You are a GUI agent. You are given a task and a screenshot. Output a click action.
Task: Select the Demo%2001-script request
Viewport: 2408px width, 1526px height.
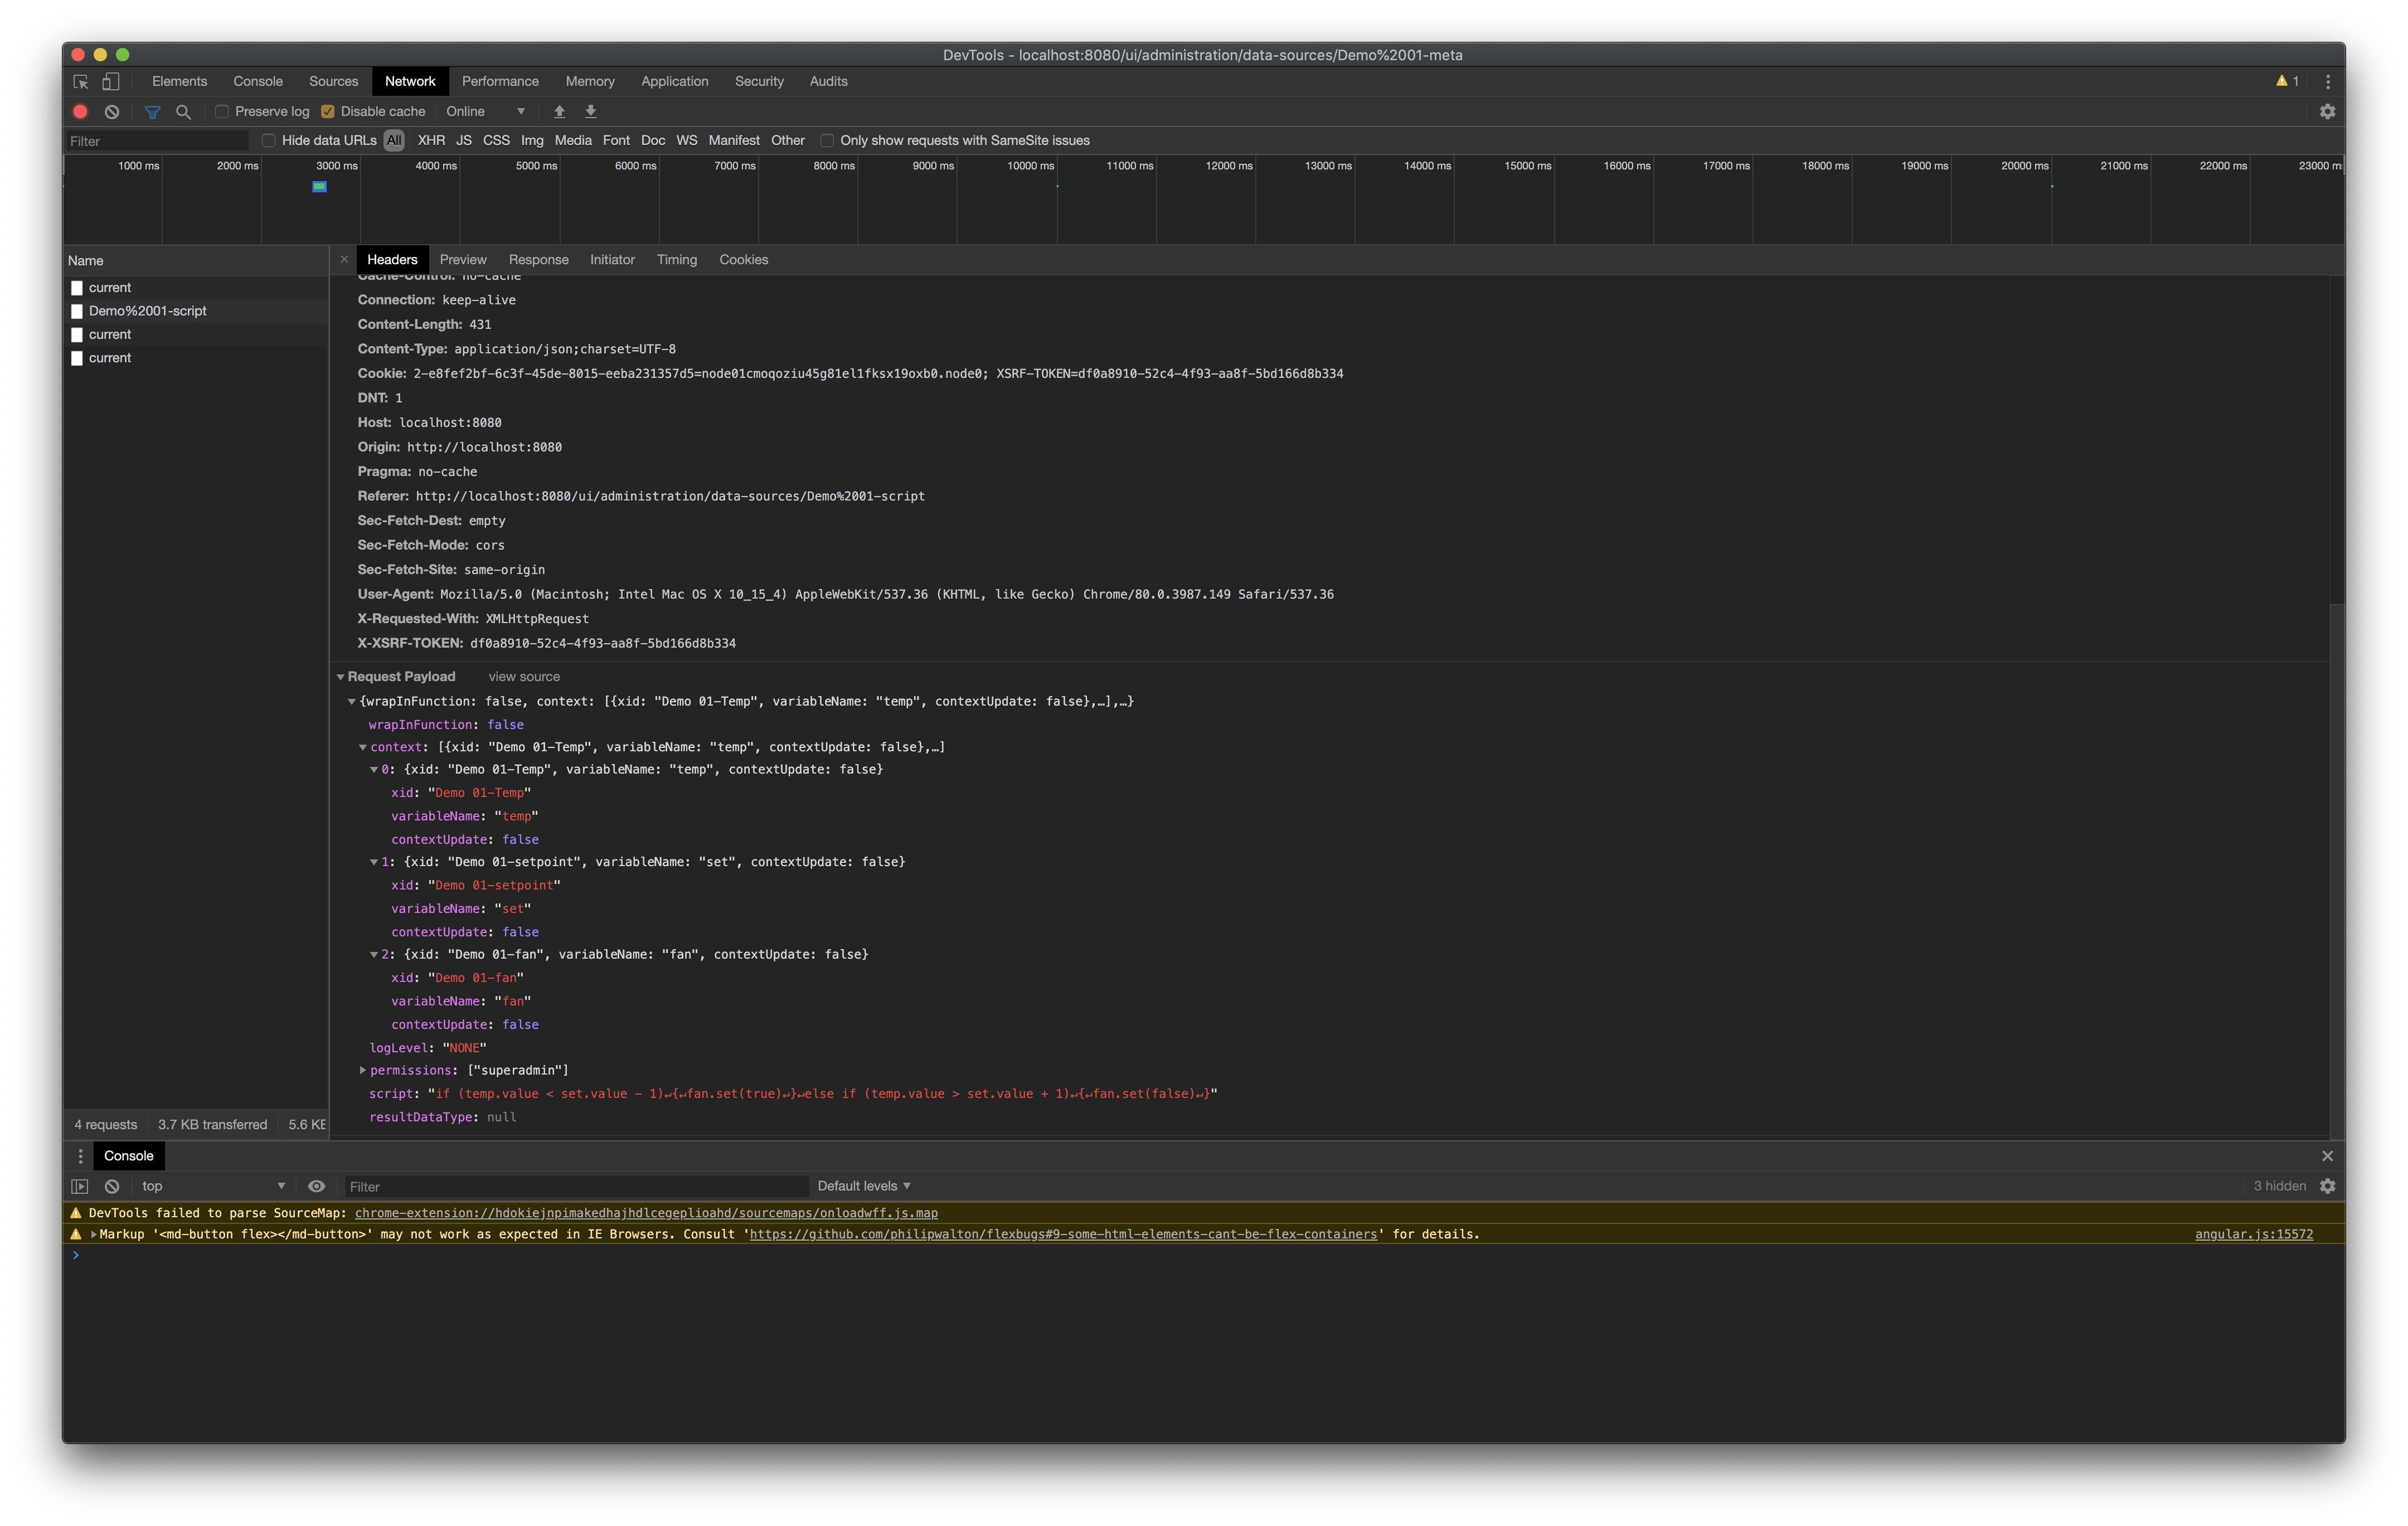[x=147, y=310]
